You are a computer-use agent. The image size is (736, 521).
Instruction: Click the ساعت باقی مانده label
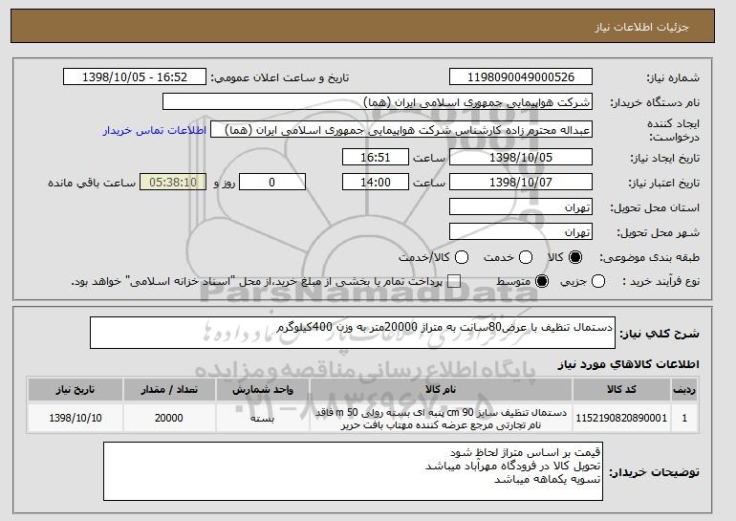[x=92, y=183]
